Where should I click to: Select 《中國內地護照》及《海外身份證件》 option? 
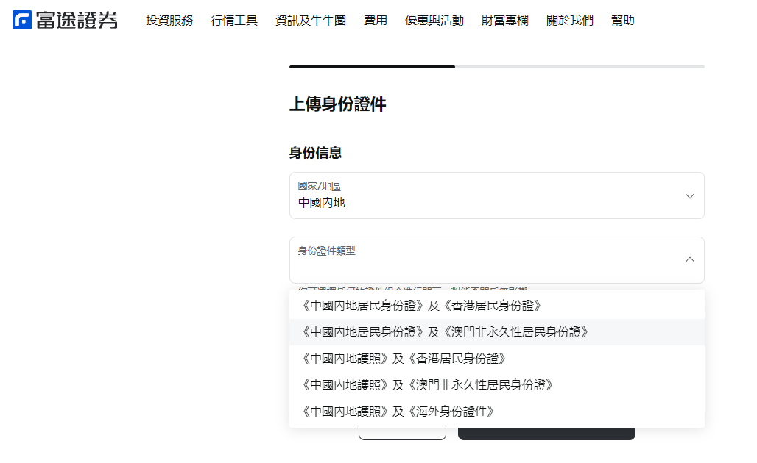pyautogui.click(x=497, y=412)
